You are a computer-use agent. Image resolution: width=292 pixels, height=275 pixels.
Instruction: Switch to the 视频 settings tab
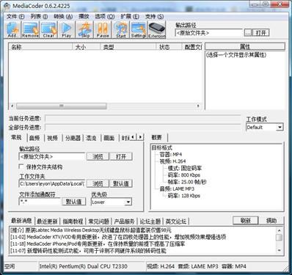pyautogui.click(x=52, y=138)
